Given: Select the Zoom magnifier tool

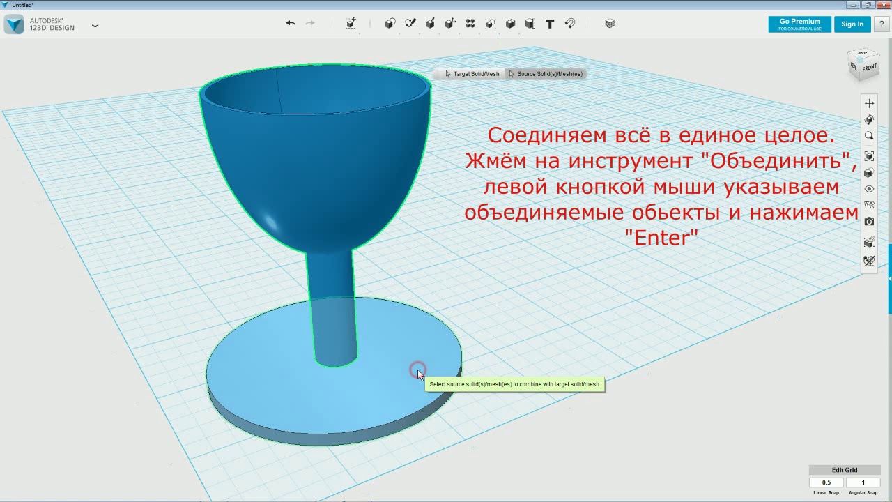Looking at the screenshot, I should [869, 136].
